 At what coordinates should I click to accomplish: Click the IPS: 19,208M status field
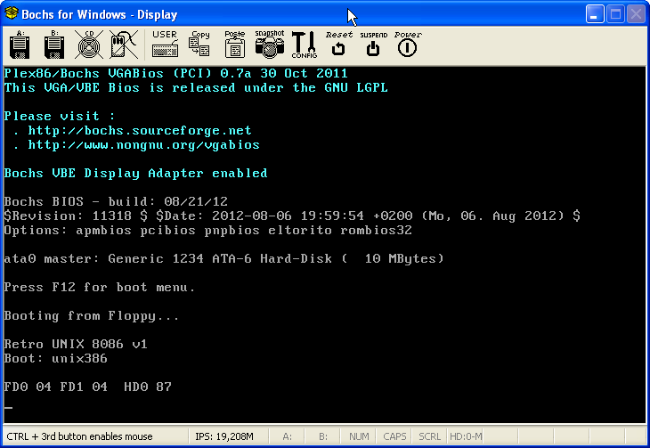224,436
